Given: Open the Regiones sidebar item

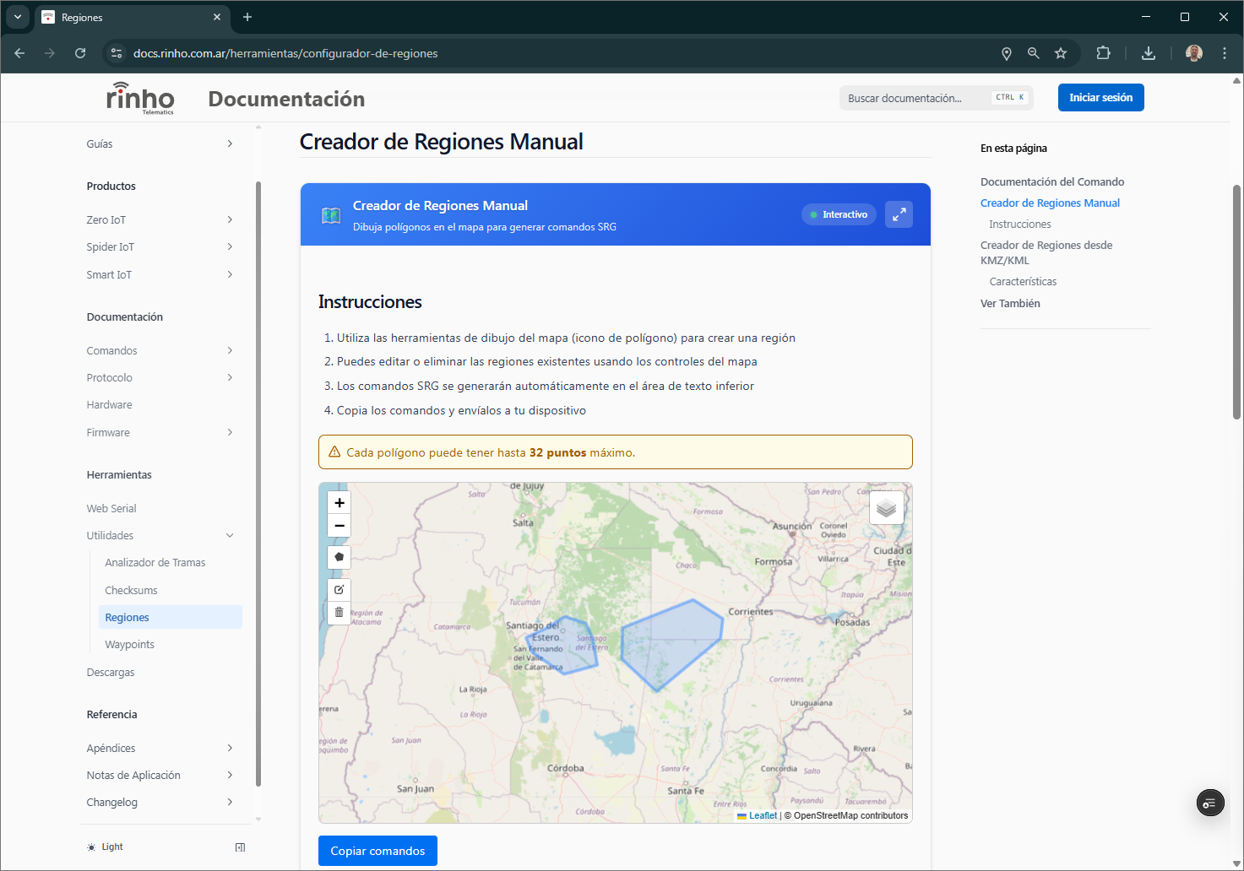Looking at the screenshot, I should pos(127,617).
